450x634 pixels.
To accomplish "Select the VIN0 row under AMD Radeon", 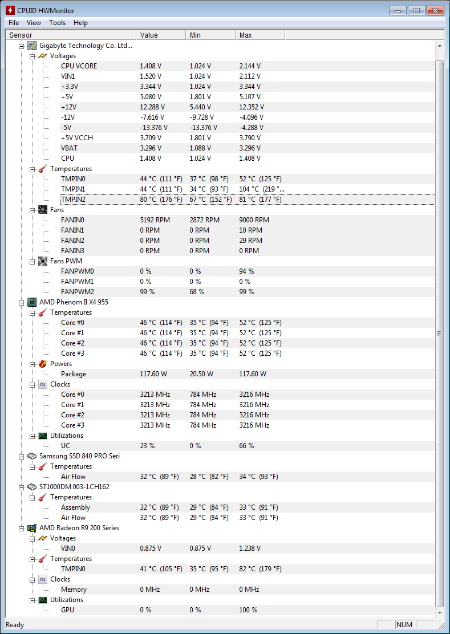I will [x=247, y=548].
